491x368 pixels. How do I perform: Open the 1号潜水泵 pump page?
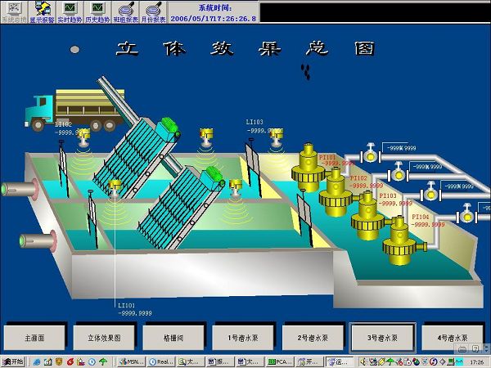(x=243, y=337)
